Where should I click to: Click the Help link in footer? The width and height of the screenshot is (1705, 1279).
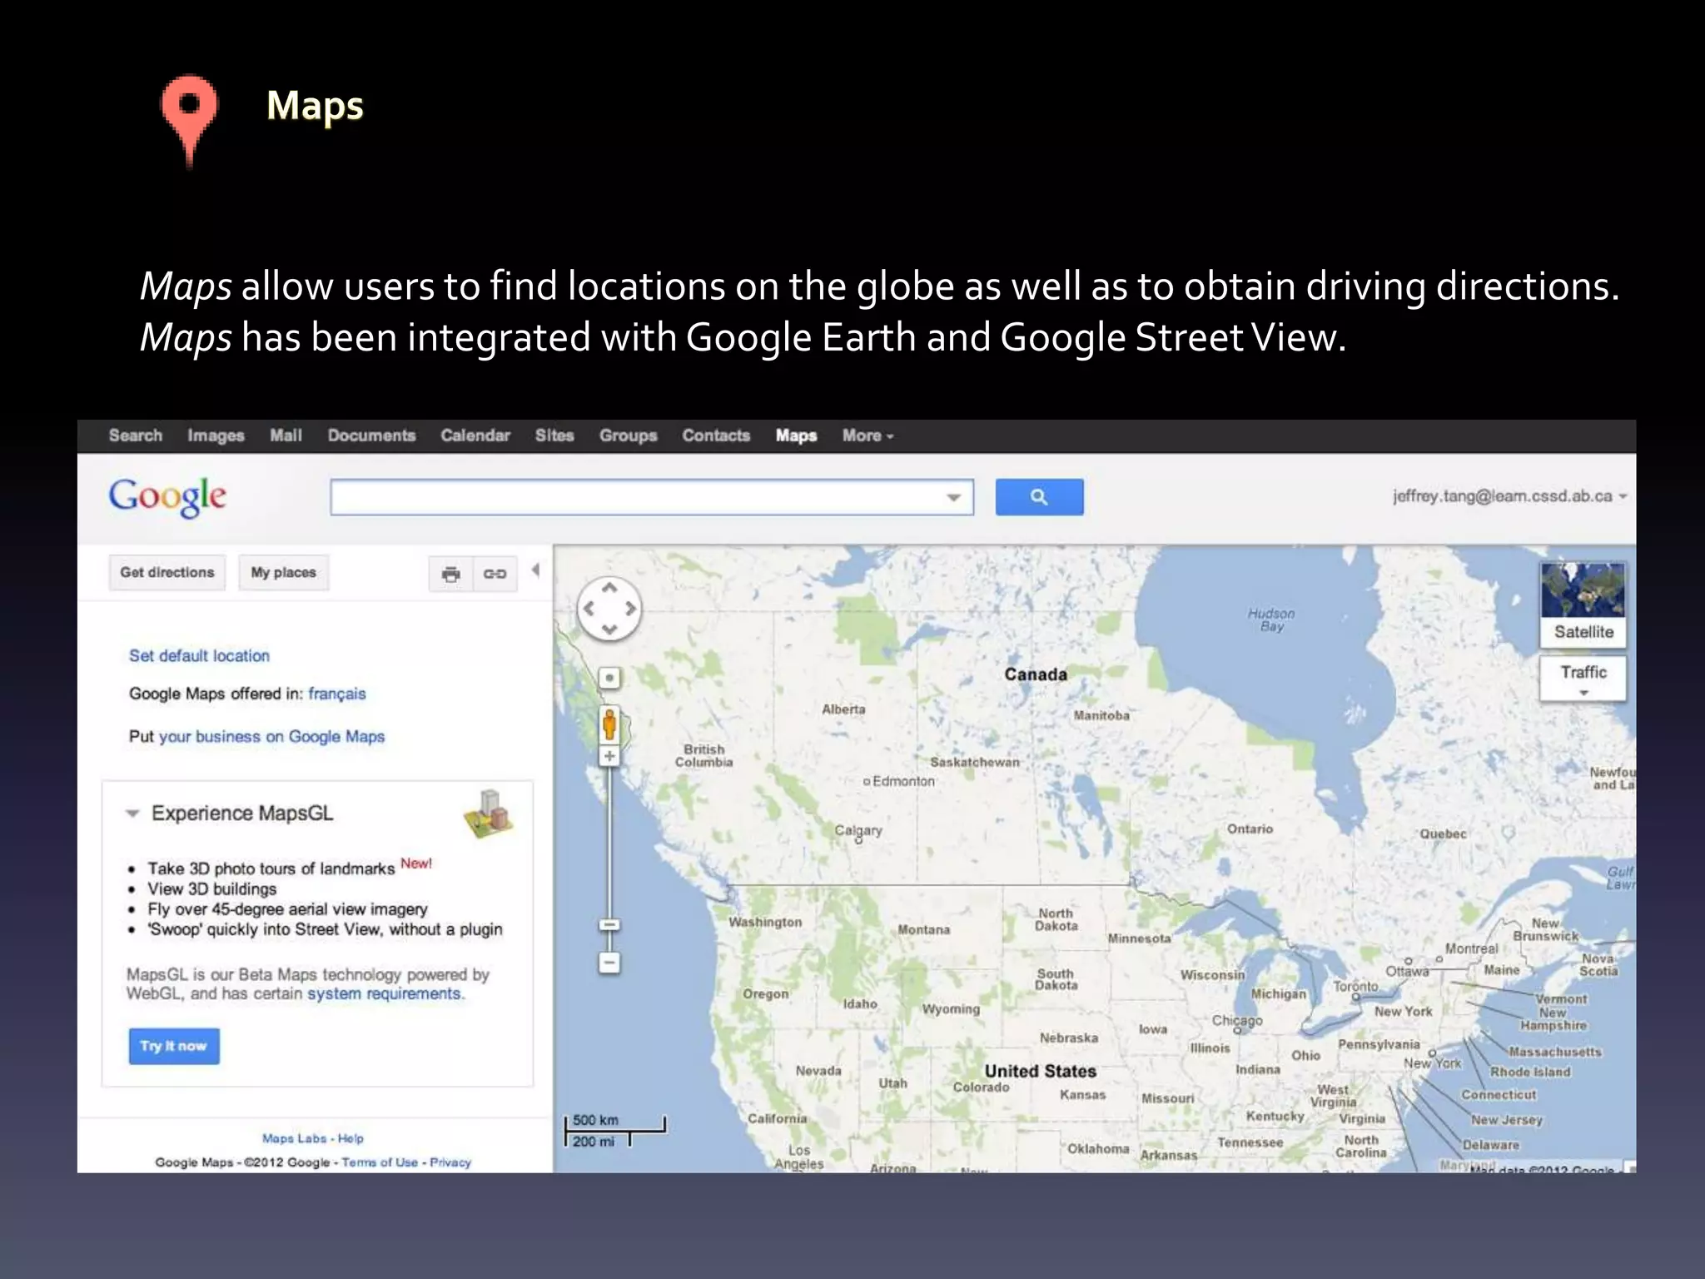tap(350, 1138)
